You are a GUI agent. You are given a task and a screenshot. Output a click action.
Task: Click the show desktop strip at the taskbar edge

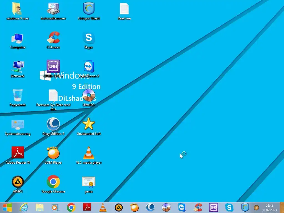[282, 207]
